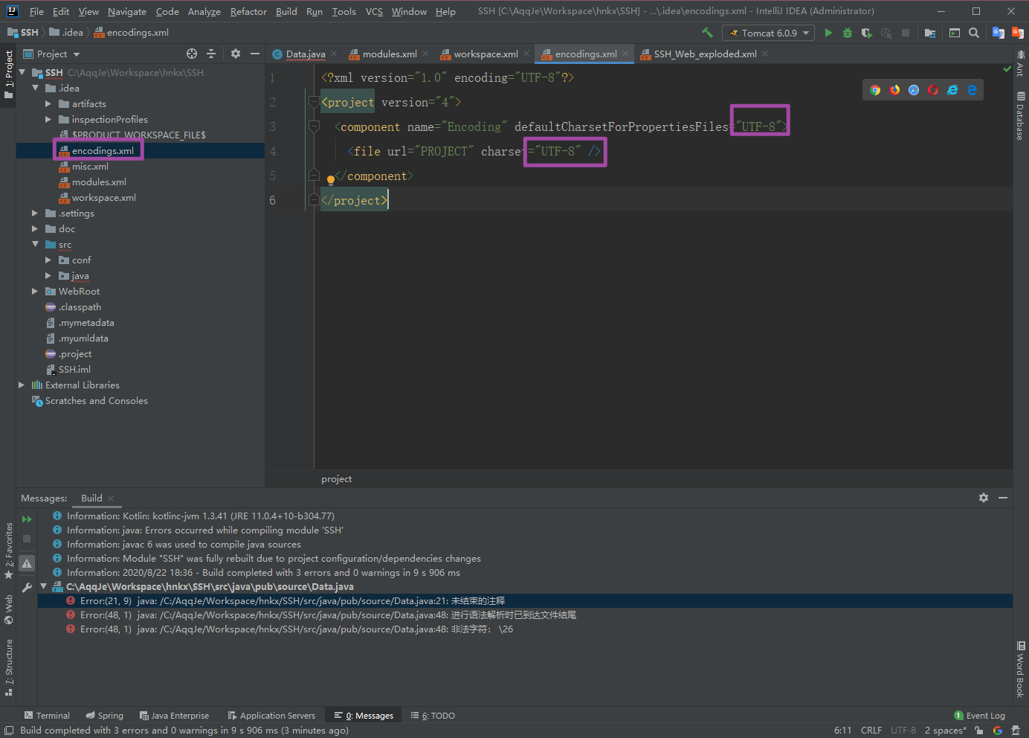Image resolution: width=1029 pixels, height=738 pixels.
Task: Hide the Project tool window
Action: 255,54
